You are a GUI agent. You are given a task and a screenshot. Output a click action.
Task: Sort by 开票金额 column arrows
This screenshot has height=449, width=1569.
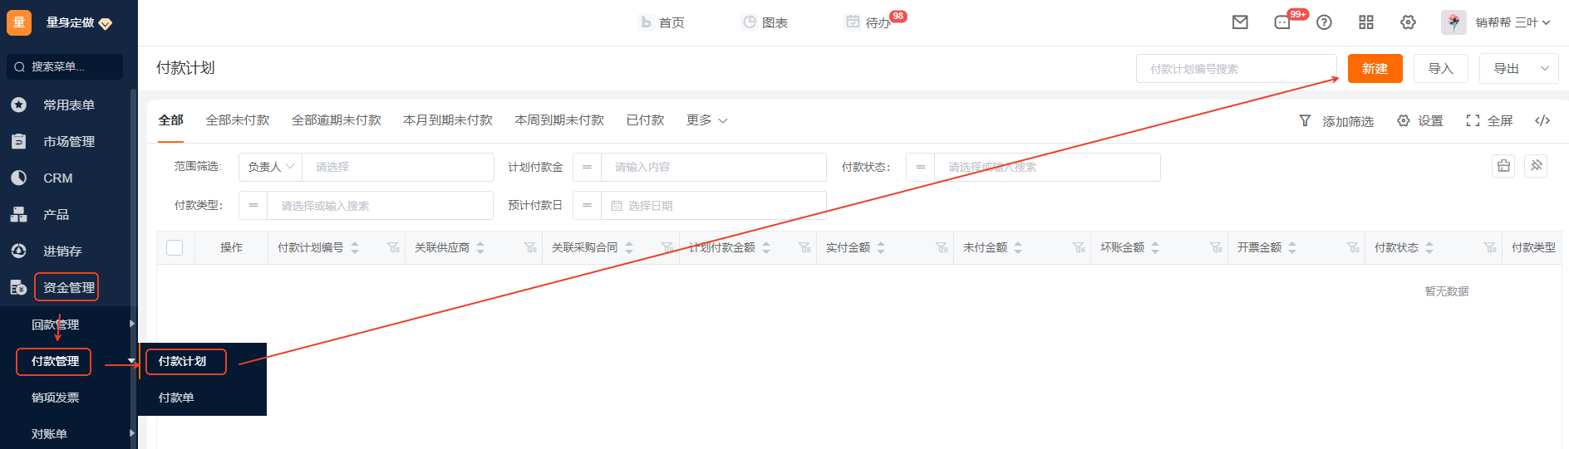point(1292,247)
